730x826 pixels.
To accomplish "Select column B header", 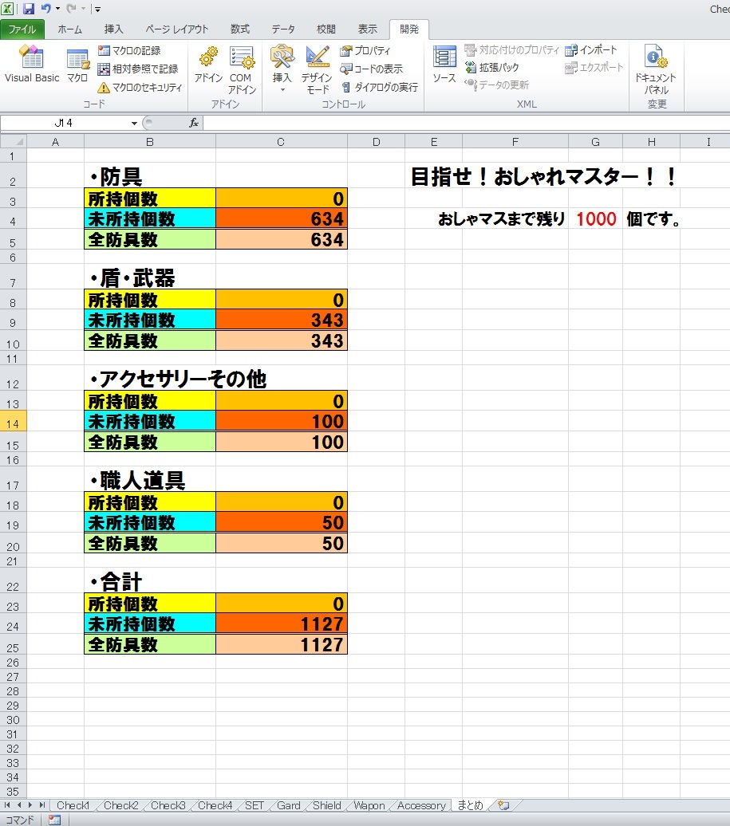I will click(x=150, y=142).
